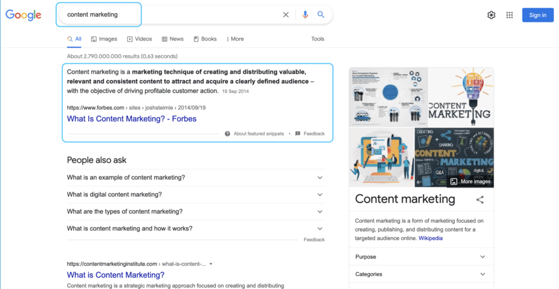Click the blue magnifying glass search icon

pos(321,15)
